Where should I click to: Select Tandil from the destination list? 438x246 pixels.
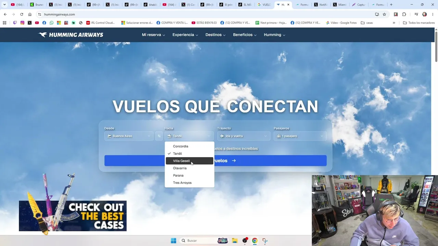pos(189,153)
